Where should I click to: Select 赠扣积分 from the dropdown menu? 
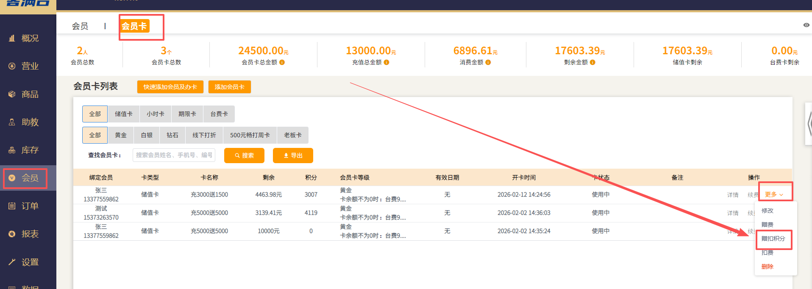(x=773, y=239)
